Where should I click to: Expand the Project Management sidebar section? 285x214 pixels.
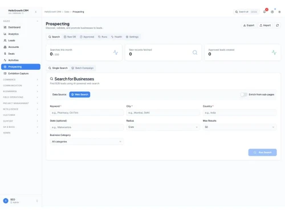(21, 103)
